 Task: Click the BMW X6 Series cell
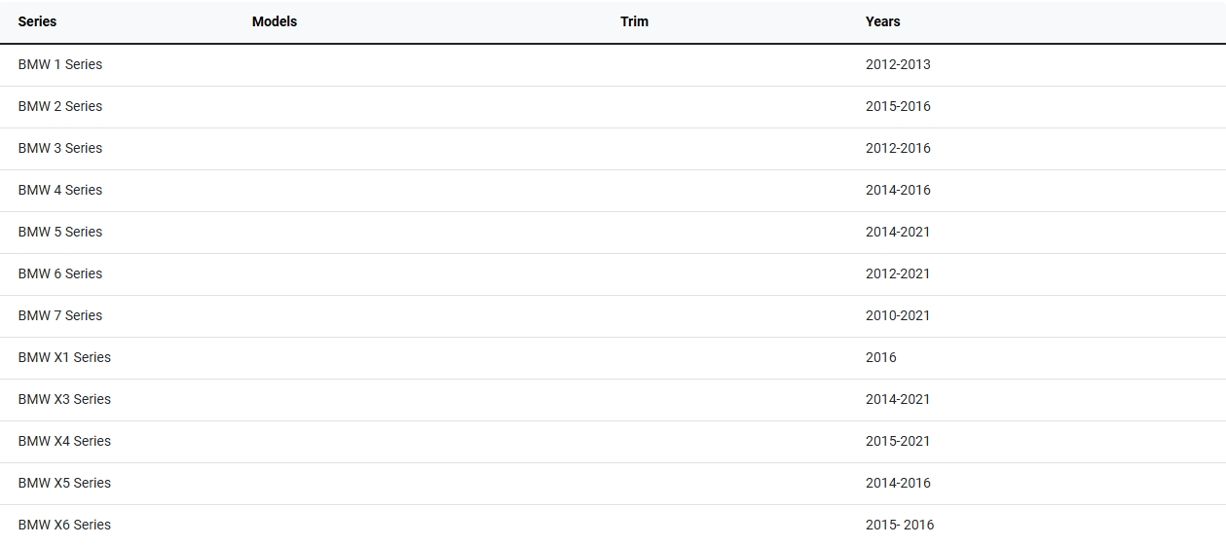pos(64,525)
